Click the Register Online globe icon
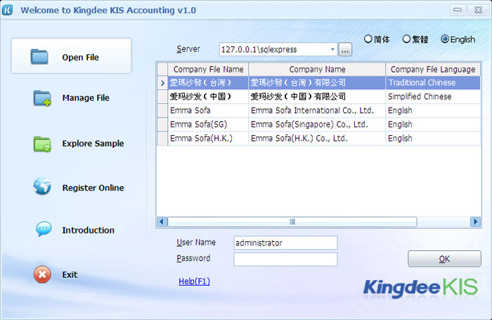Screen dimensions: 492x320 [x=42, y=186]
